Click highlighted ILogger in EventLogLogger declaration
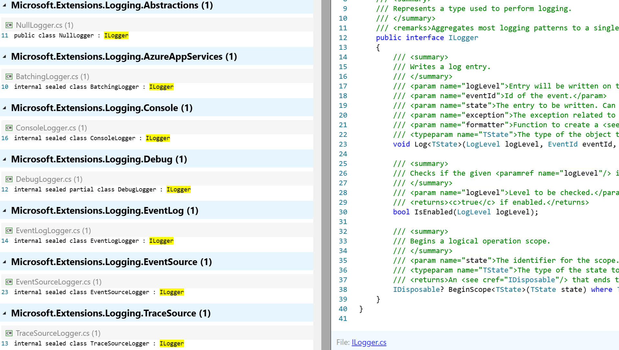This screenshot has width=619, height=350. [x=161, y=241]
